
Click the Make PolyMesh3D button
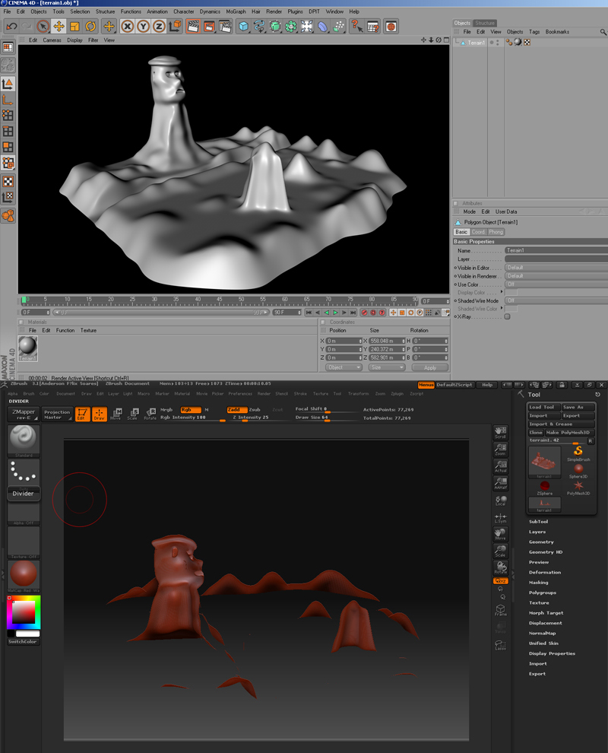tap(569, 433)
